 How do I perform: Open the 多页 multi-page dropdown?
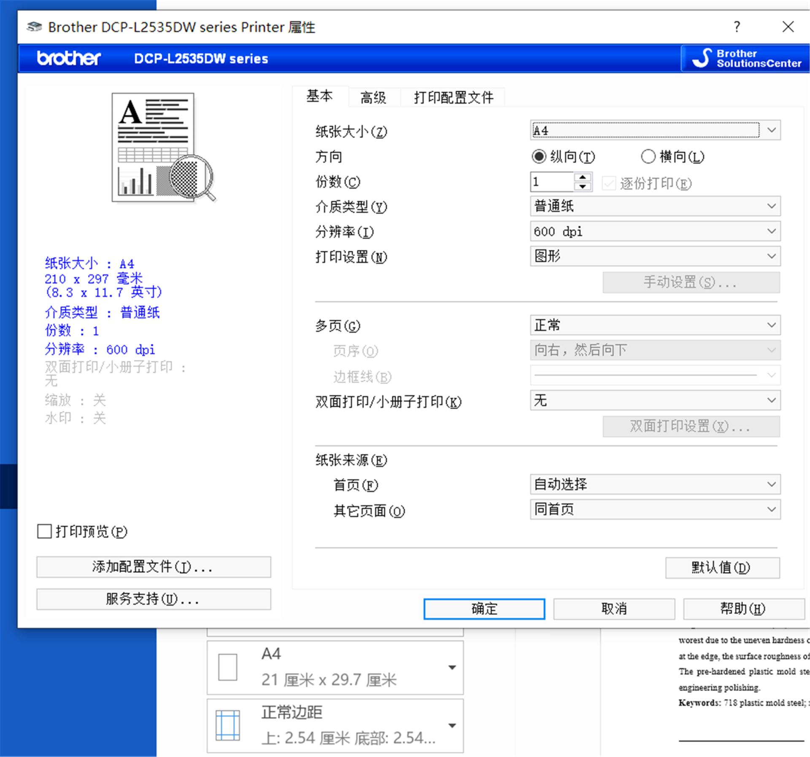[x=772, y=325]
